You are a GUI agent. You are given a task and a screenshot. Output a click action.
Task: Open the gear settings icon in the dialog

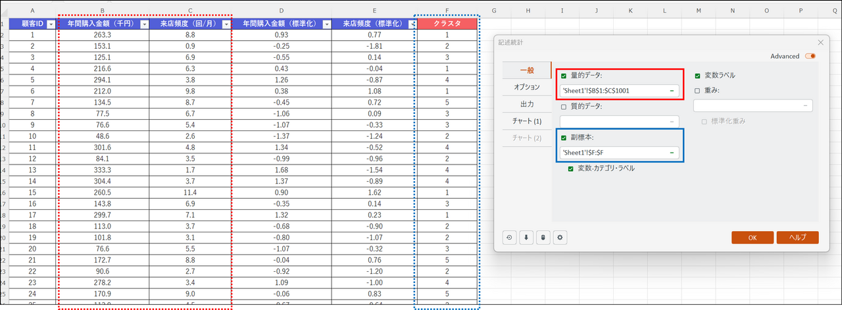coord(560,238)
